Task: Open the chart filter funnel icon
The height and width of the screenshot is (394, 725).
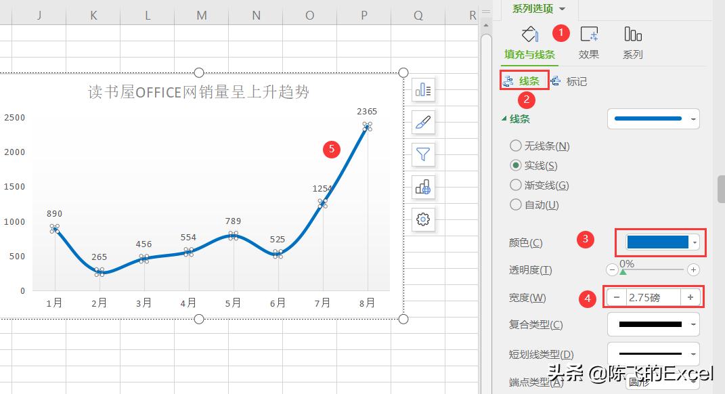Action: point(422,154)
